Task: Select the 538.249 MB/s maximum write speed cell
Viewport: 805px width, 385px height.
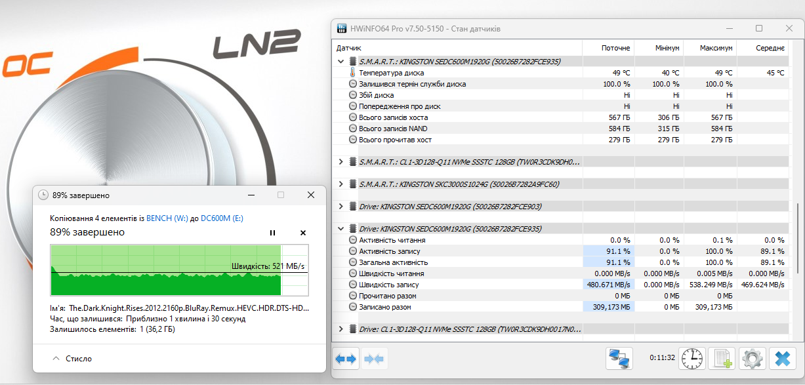Action: (709, 285)
